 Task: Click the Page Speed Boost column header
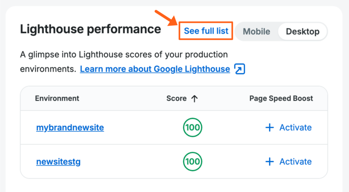pyautogui.click(x=281, y=98)
